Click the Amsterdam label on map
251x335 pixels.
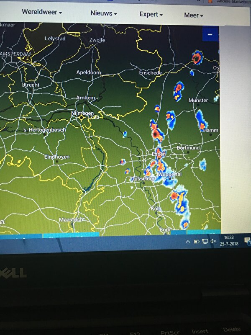pyautogui.click(x=15, y=54)
